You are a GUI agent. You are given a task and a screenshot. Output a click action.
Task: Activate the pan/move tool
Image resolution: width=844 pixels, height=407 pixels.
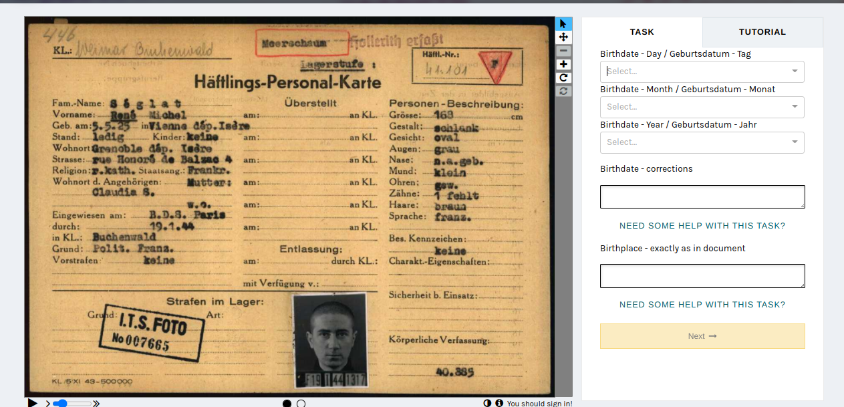563,37
